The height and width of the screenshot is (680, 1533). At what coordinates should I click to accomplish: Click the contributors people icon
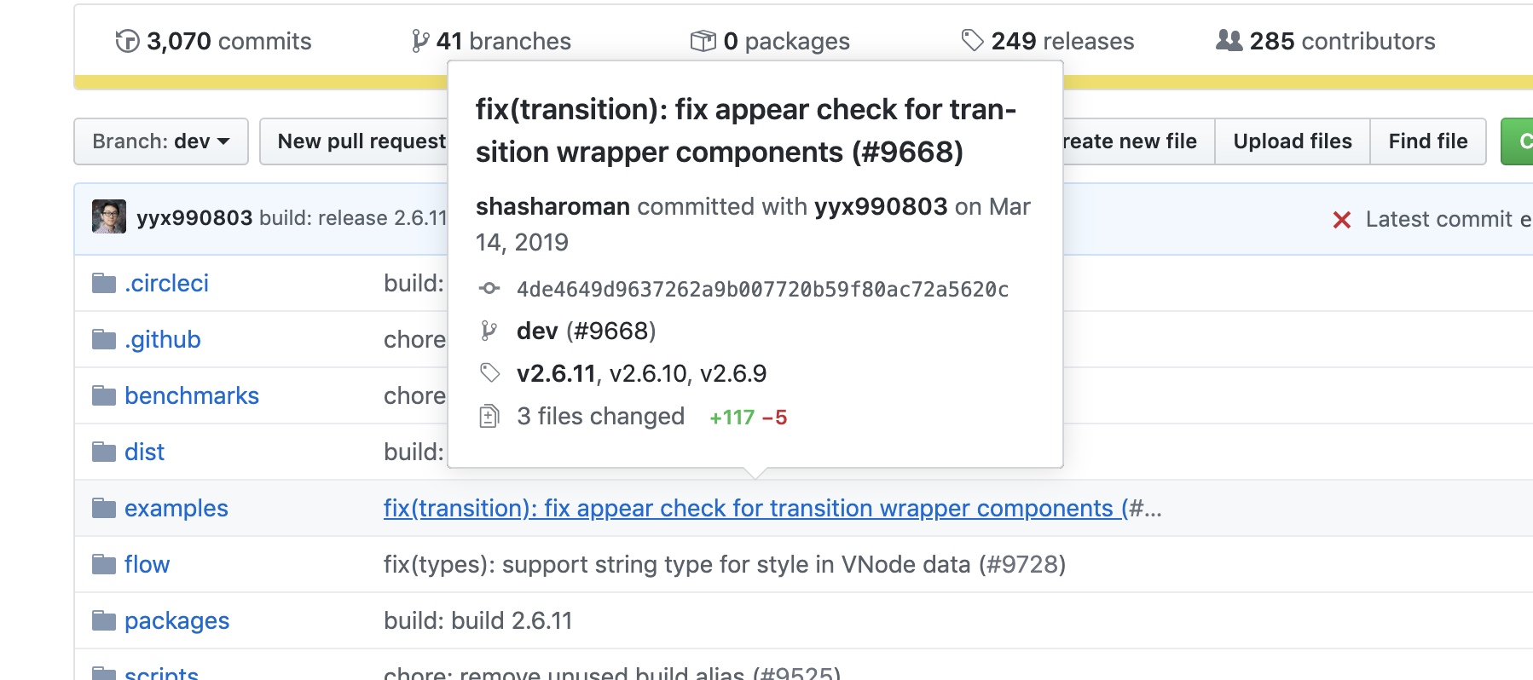point(1229,40)
